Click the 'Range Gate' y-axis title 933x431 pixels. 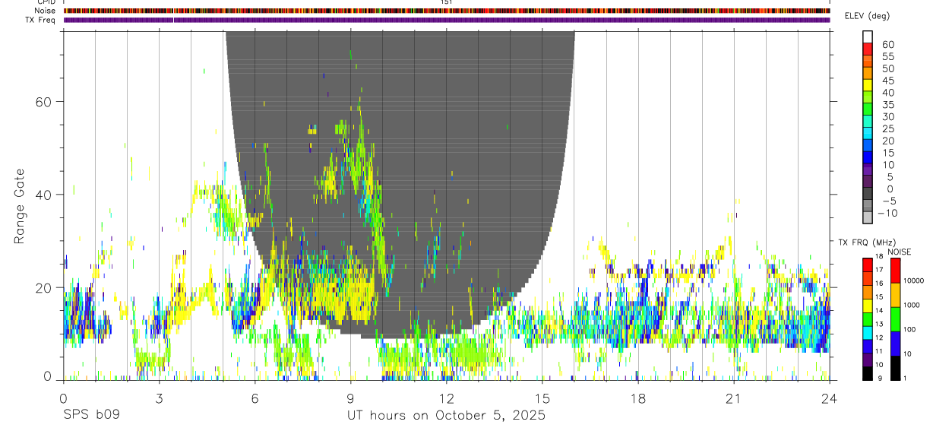[x=20, y=206]
